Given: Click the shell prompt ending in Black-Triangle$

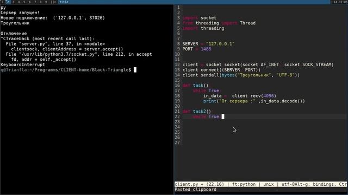Looking at the screenshot, I should click(x=66, y=70).
